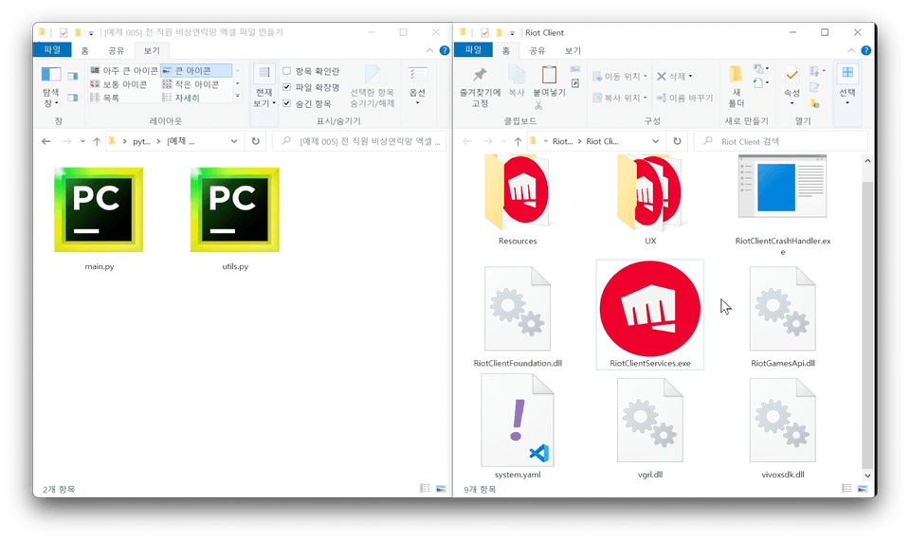Click Rename (이름 바꾸기) button
Screen dimensions: 910x541
click(x=684, y=98)
